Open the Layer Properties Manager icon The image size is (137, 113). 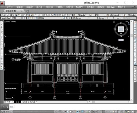[x=28, y=18]
